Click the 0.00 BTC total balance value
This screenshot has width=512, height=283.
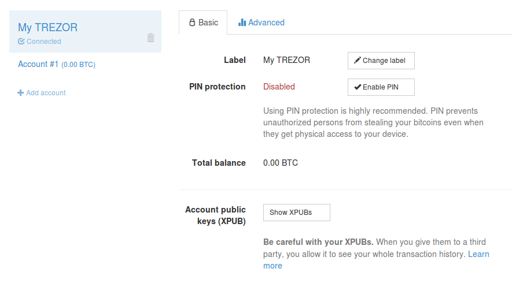[x=281, y=163]
